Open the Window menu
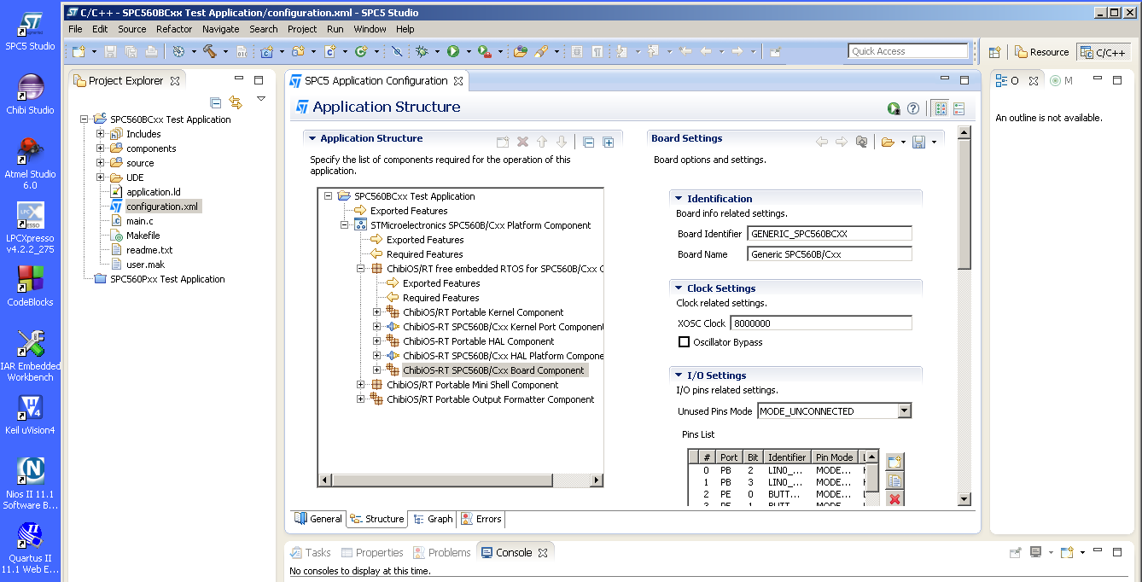The image size is (1142, 582). [370, 29]
